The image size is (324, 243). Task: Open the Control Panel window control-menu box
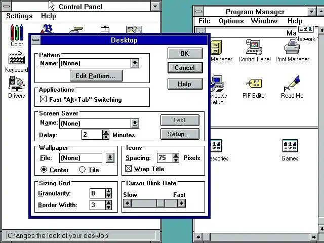[7, 6]
